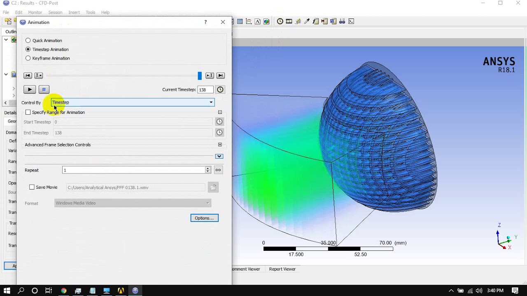Jump to the first timestep
The image size is (527, 296).
click(28, 76)
